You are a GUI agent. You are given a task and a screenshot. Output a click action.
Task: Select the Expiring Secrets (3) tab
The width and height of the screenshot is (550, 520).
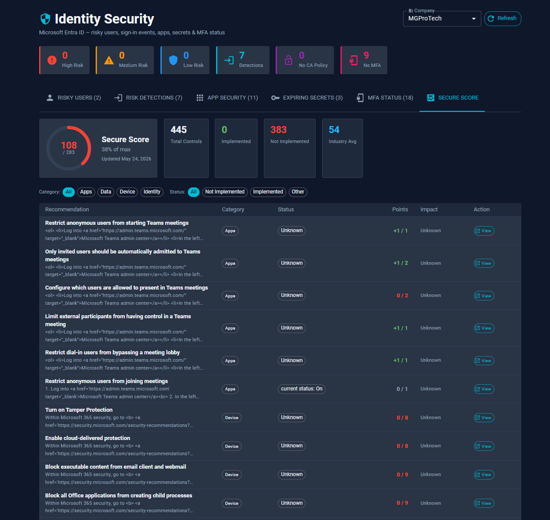[307, 98]
